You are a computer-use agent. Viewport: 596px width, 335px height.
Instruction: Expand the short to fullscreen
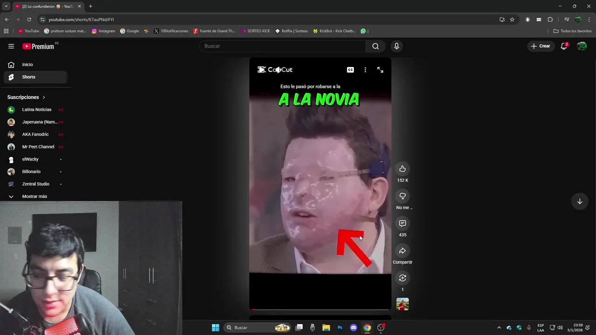pyautogui.click(x=380, y=70)
